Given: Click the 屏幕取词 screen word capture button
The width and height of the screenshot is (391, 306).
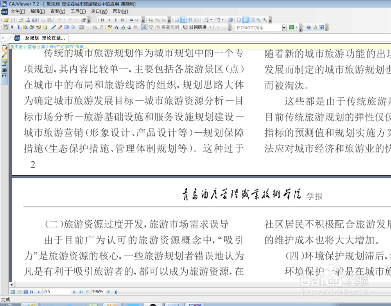Looking at the screenshot, I should pyautogui.click(x=167, y=27).
